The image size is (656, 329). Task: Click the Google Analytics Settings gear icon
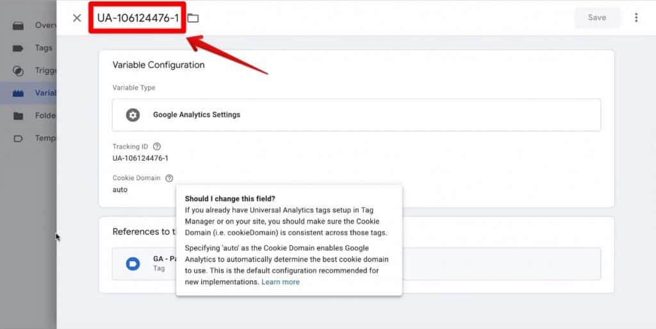point(133,115)
